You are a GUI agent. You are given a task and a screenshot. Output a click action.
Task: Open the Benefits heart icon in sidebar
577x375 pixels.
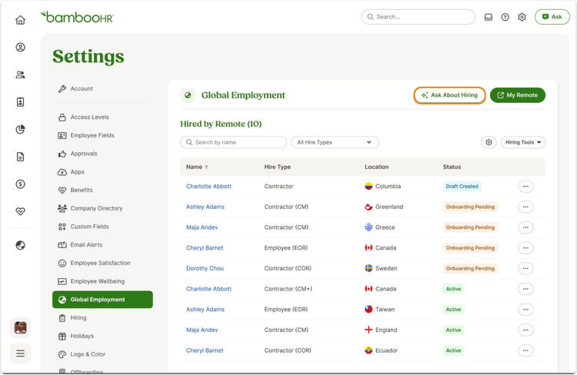click(x=20, y=211)
